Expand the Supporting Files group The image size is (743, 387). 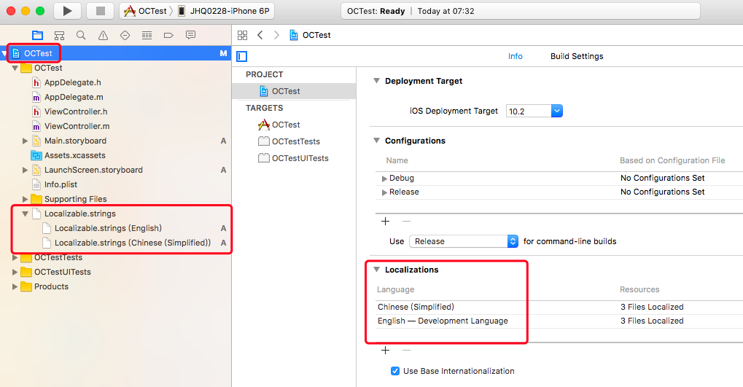pyautogui.click(x=25, y=199)
